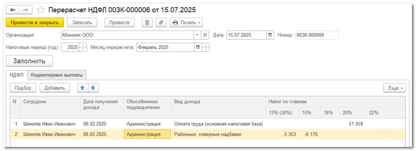Click Оплата труда (основная налоговая база) cell
Image resolution: width=416 pixels, height=151 pixels.
(218, 124)
